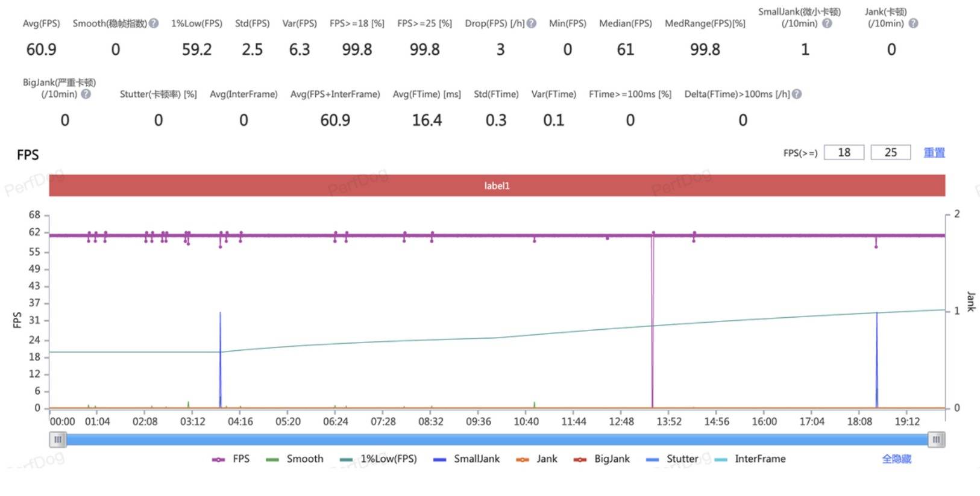This screenshot has width=980, height=496.
Task: Click help icon beside Drop(FPS) [/h]
Action: [532, 23]
